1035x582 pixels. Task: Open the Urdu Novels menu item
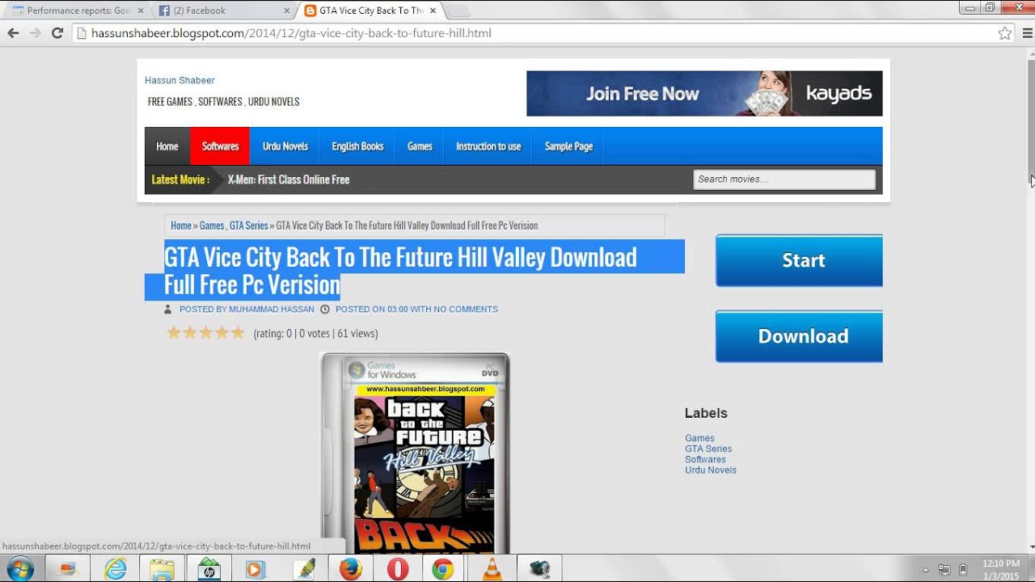tap(285, 146)
